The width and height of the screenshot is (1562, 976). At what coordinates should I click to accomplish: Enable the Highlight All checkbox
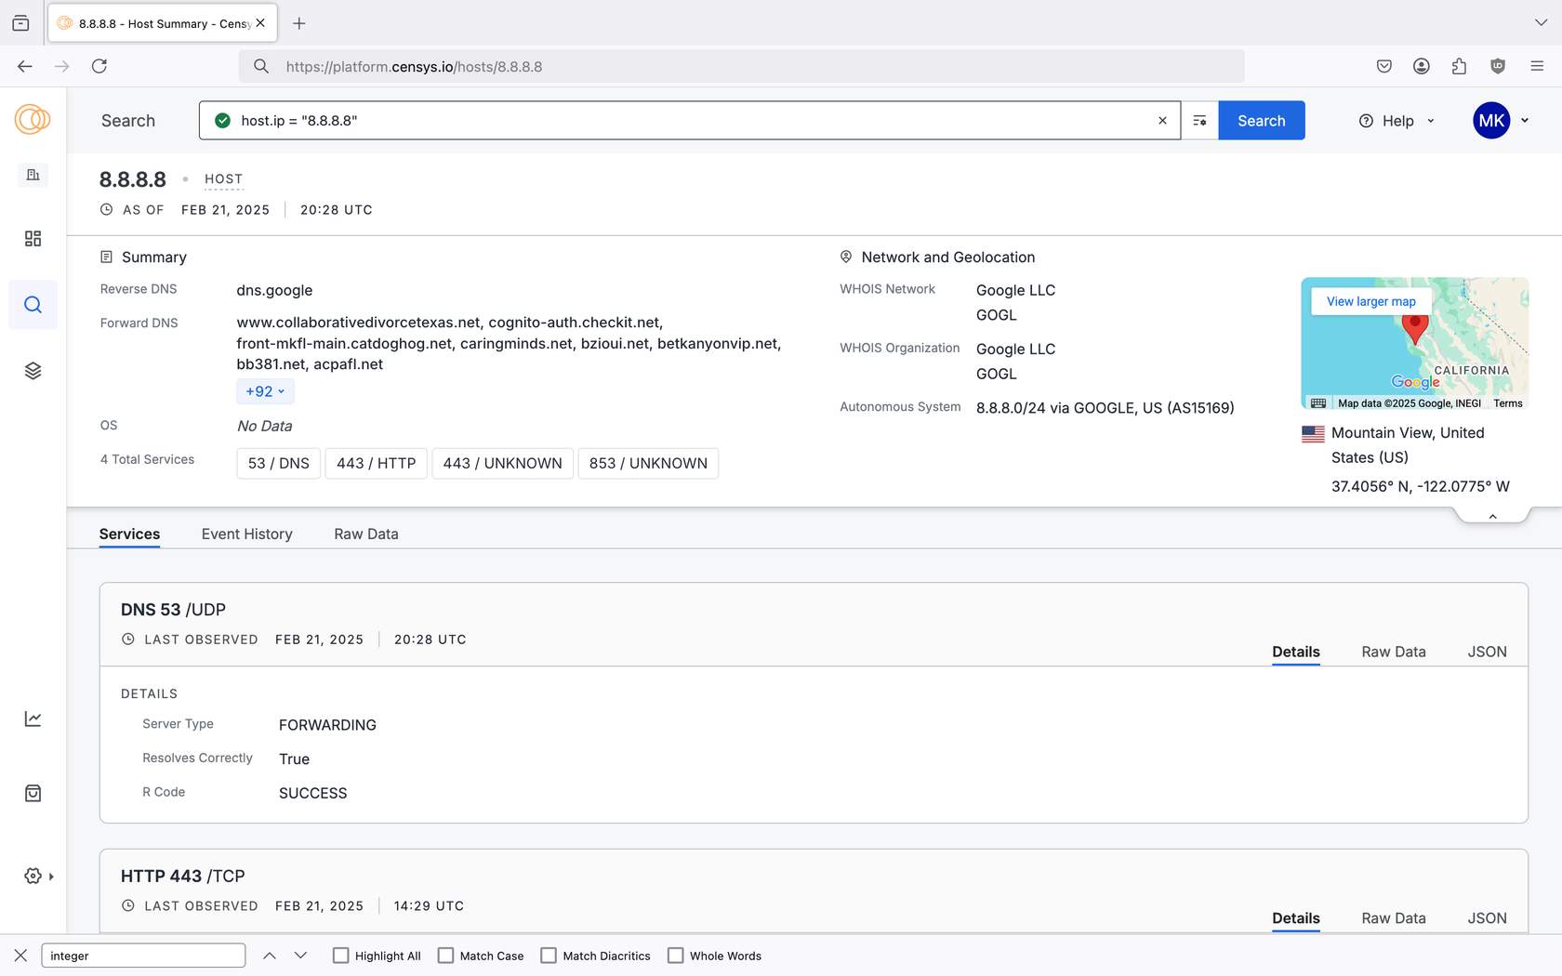(x=341, y=956)
